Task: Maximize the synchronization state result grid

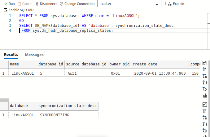Action: pyautogui.click(x=204, y=105)
